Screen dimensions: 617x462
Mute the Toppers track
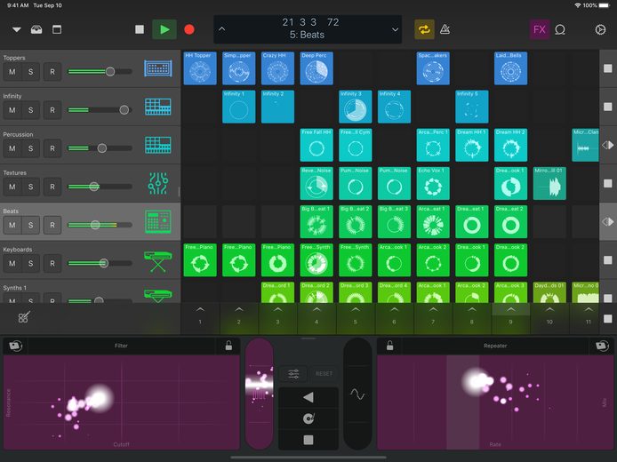coord(12,72)
